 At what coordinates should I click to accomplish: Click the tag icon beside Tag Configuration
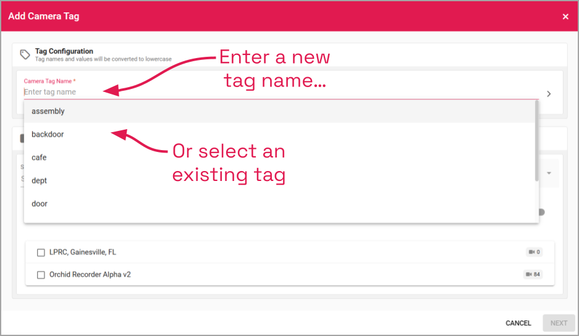(x=25, y=54)
